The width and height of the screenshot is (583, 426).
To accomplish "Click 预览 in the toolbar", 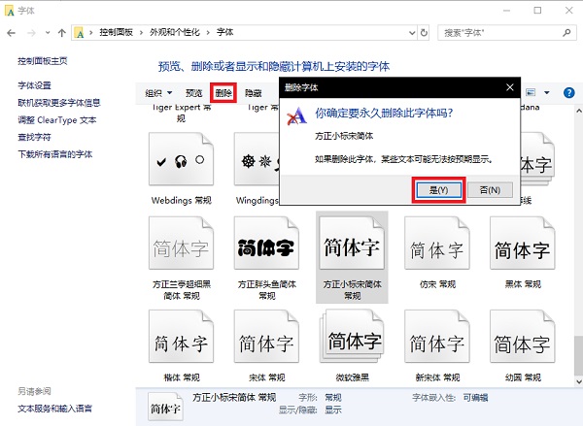I will pos(194,93).
